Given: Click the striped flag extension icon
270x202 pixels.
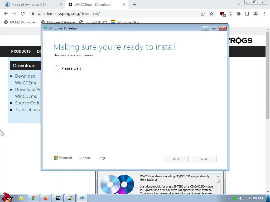Looking at the screenshot, I should pyautogui.click(x=230, y=14).
